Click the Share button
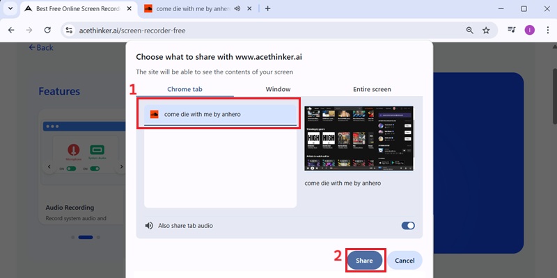557x278 pixels. pyautogui.click(x=364, y=261)
